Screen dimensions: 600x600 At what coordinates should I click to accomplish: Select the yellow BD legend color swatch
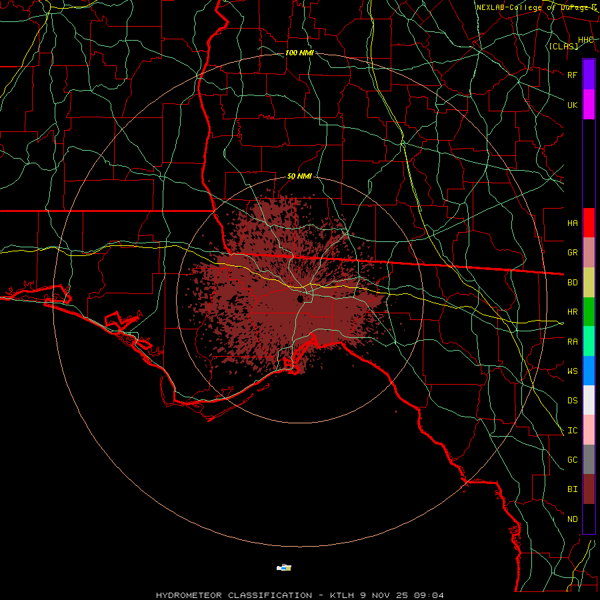click(x=589, y=282)
